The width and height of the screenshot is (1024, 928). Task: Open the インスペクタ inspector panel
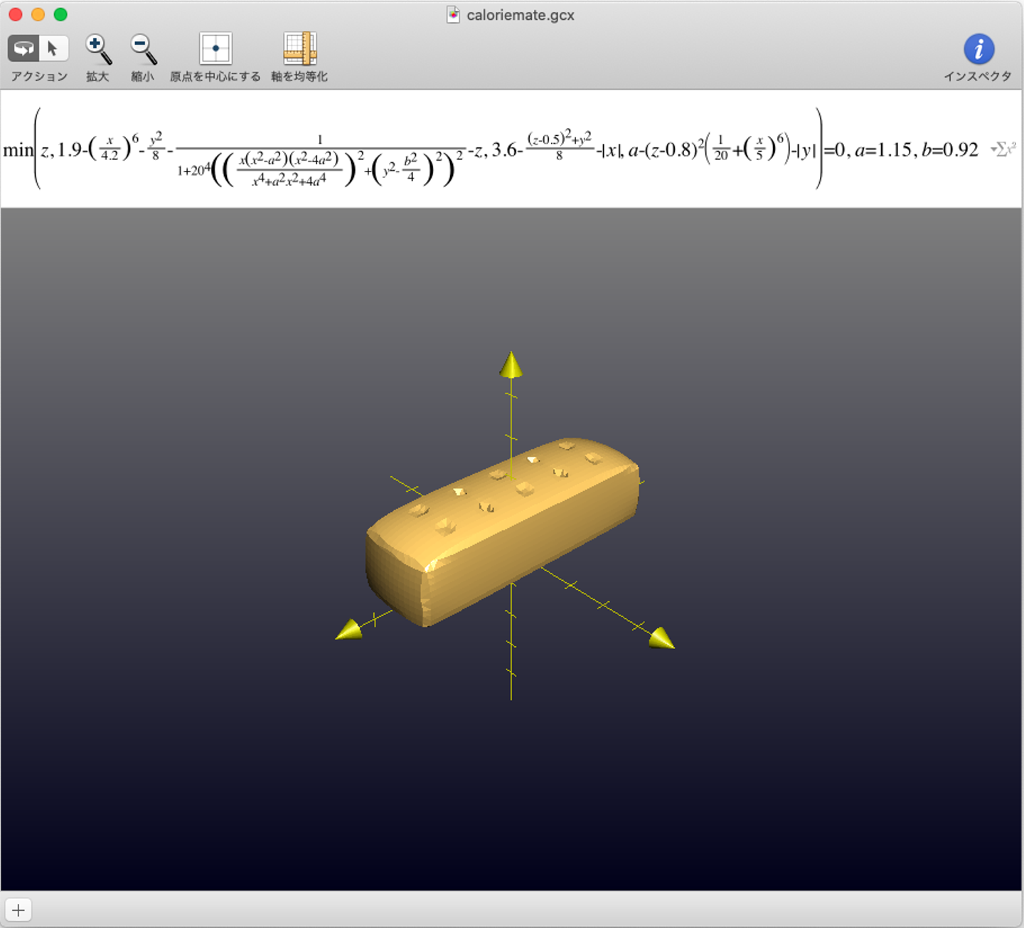978,49
